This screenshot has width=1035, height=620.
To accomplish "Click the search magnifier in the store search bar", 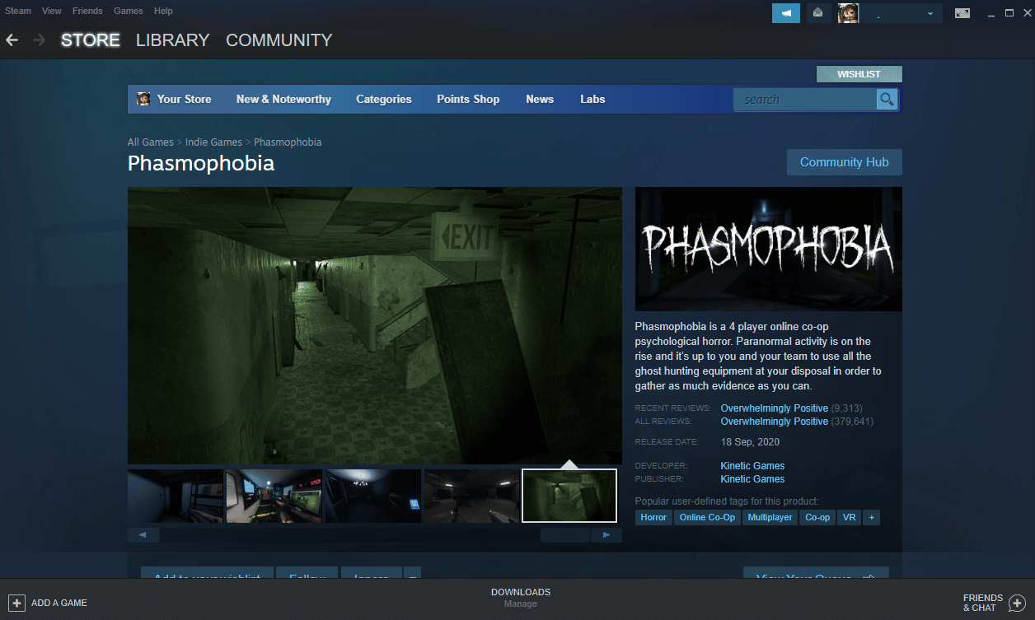I will point(886,99).
